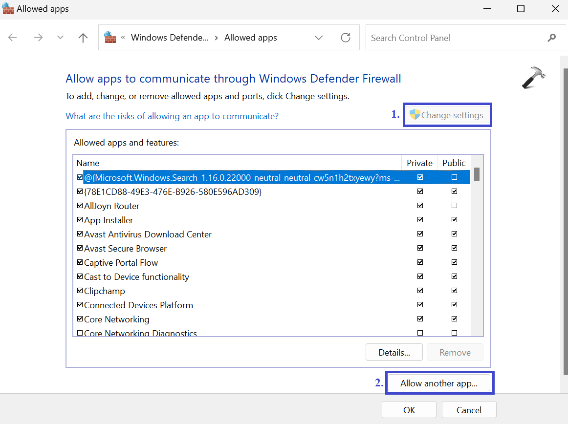Enable Public for AllJoyn Router
Screen dimensions: 568x424
(x=454, y=206)
